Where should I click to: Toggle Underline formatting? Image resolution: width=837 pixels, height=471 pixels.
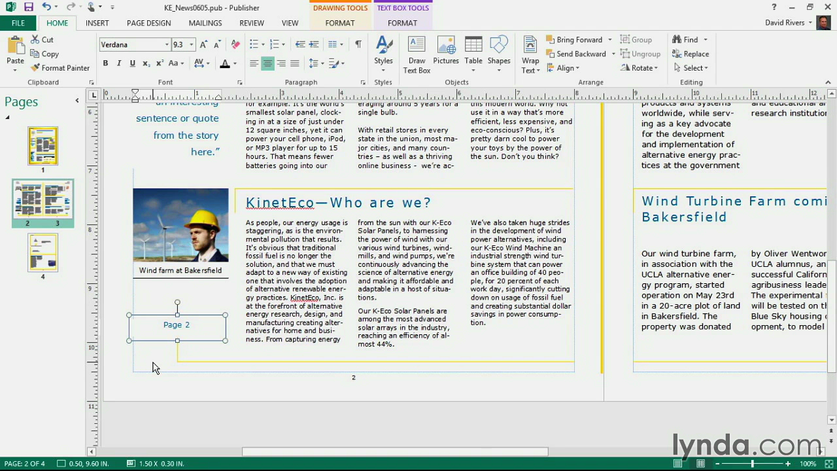132,63
